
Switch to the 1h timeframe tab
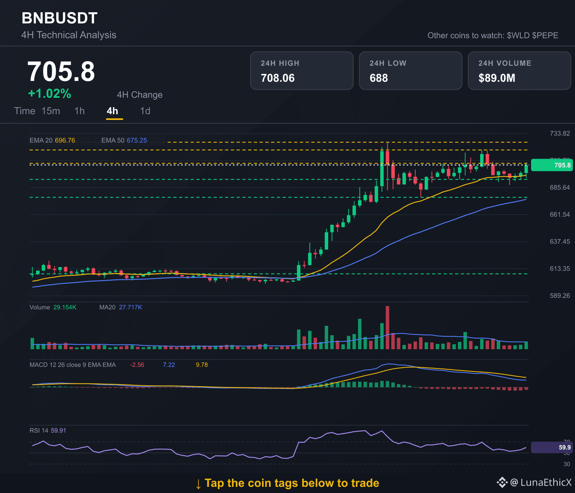pyautogui.click(x=80, y=111)
